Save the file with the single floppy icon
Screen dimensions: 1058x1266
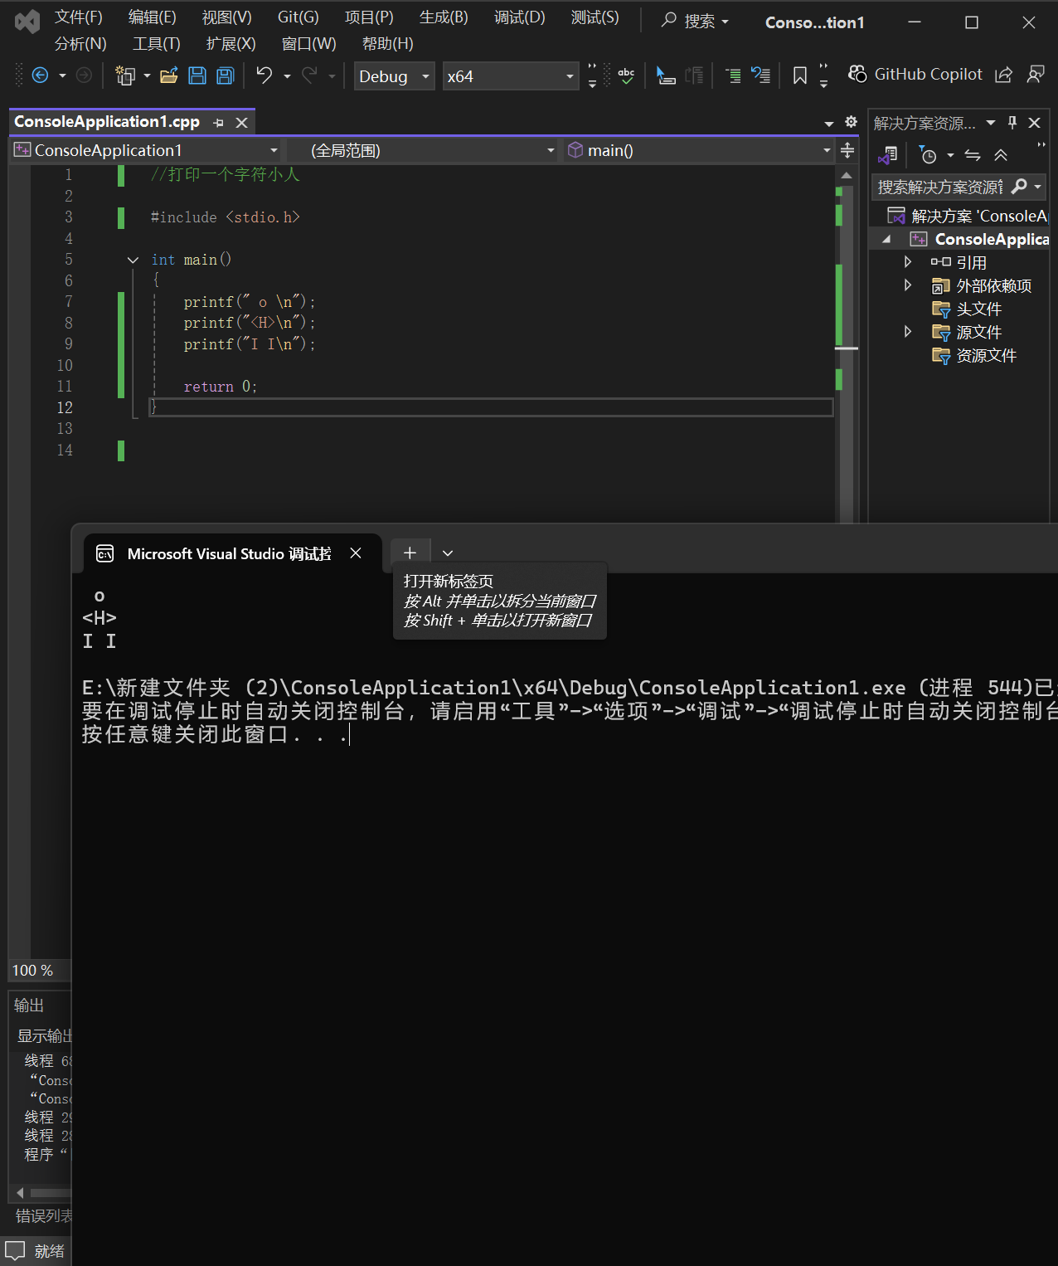pos(197,75)
